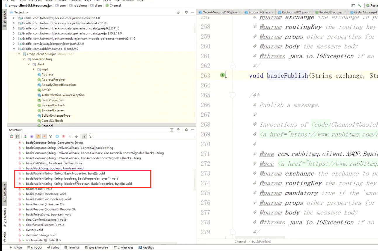Close the ProductPO.java tab
The image size is (378, 251).
tap(273, 13)
